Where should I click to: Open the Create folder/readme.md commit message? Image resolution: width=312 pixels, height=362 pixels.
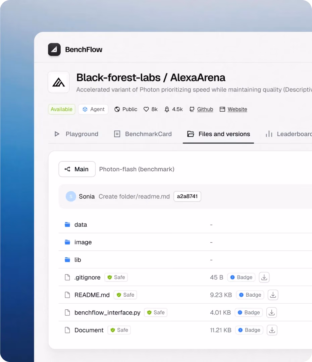point(134,196)
